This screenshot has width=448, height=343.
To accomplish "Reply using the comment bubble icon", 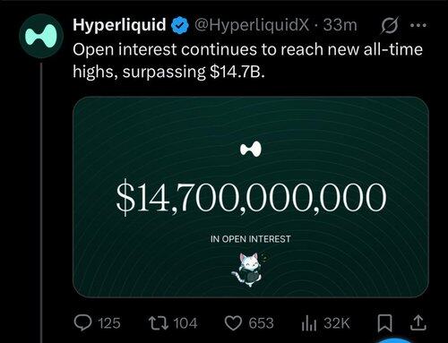I will pos(82,323).
